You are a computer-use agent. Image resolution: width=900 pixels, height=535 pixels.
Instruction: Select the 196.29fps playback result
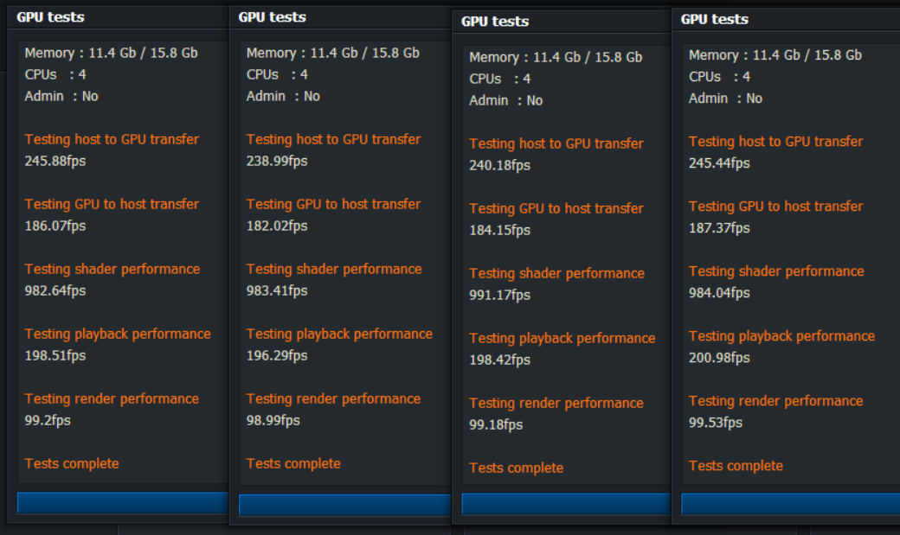click(x=277, y=355)
